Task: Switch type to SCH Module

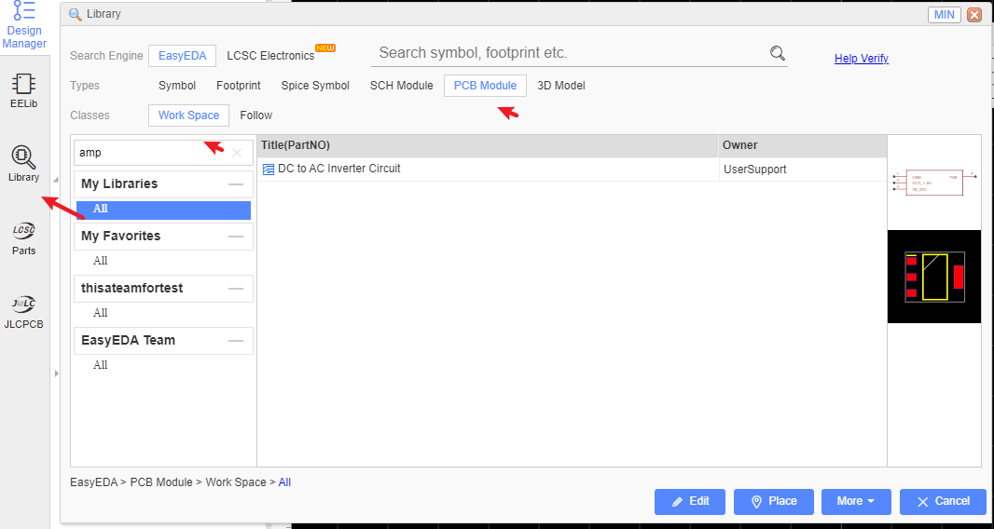Action: pyautogui.click(x=401, y=86)
